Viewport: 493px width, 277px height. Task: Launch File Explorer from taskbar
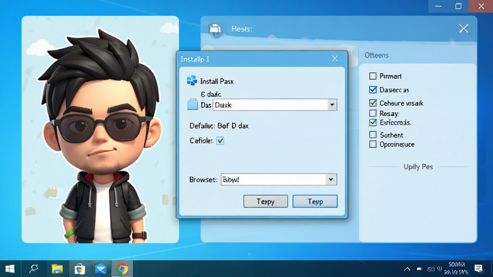[x=57, y=269]
